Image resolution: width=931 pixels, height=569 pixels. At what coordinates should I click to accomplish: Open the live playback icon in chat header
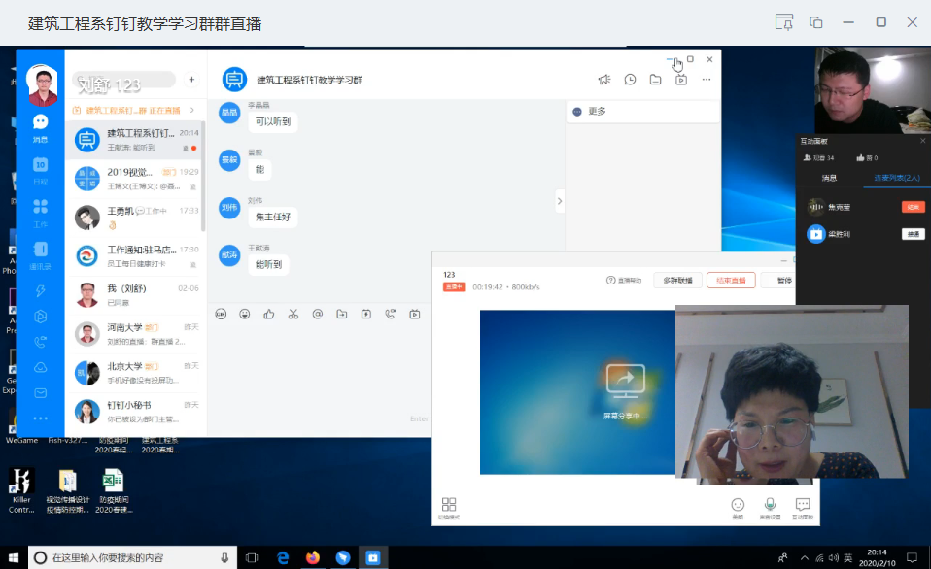pyautogui.click(x=681, y=80)
